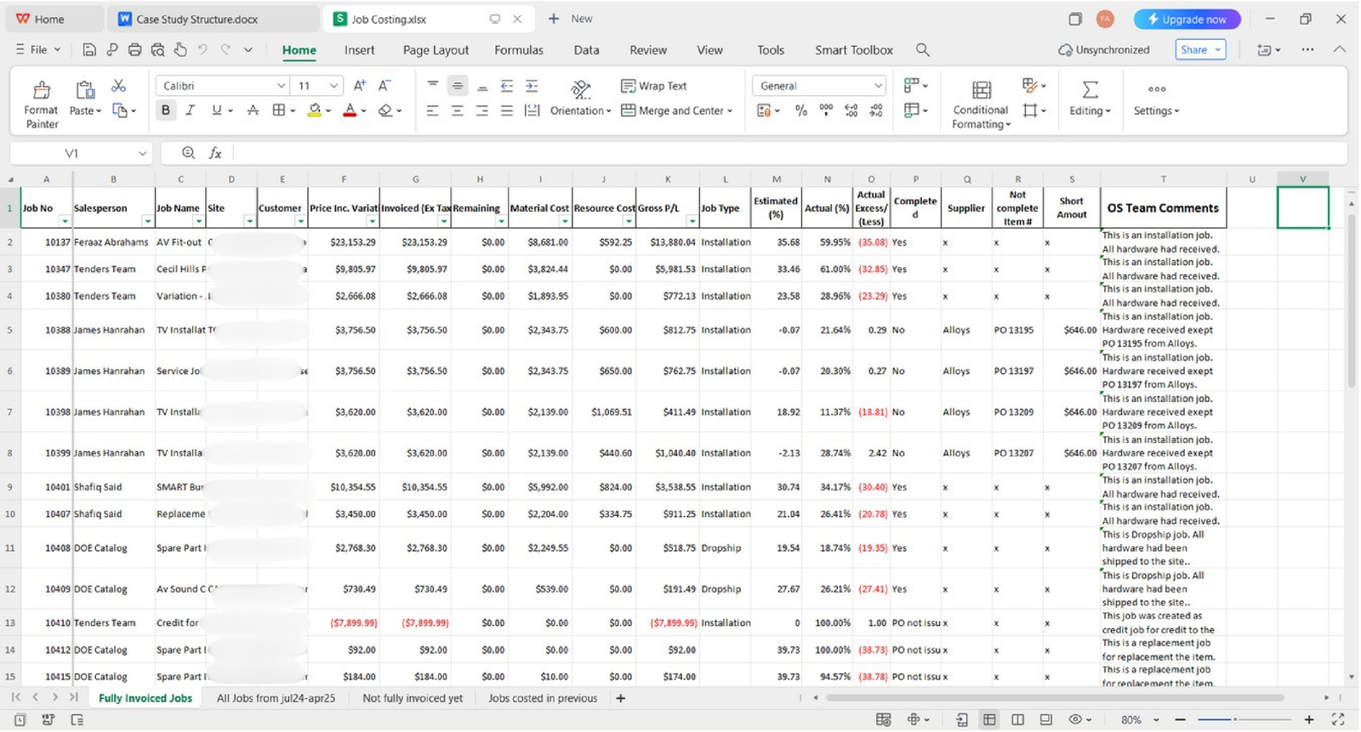The image size is (1361, 732).
Task: Cut selection with the scissors icon
Action: (x=118, y=86)
